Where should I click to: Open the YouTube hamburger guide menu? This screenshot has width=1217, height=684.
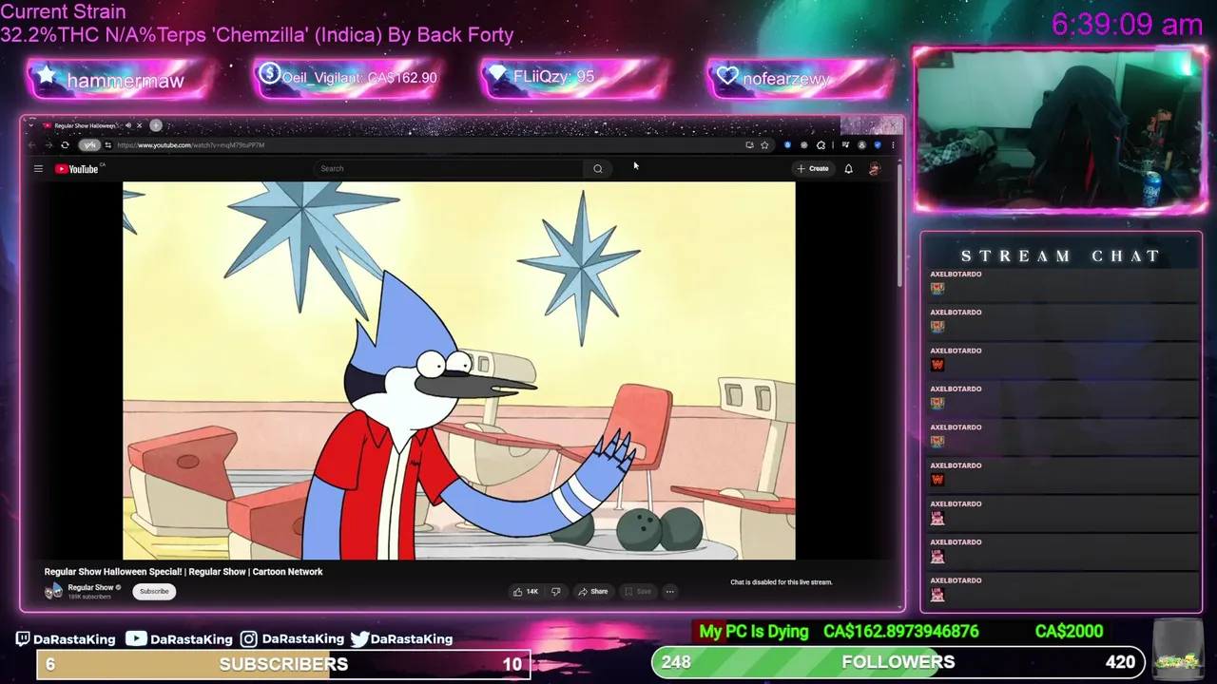pos(38,169)
